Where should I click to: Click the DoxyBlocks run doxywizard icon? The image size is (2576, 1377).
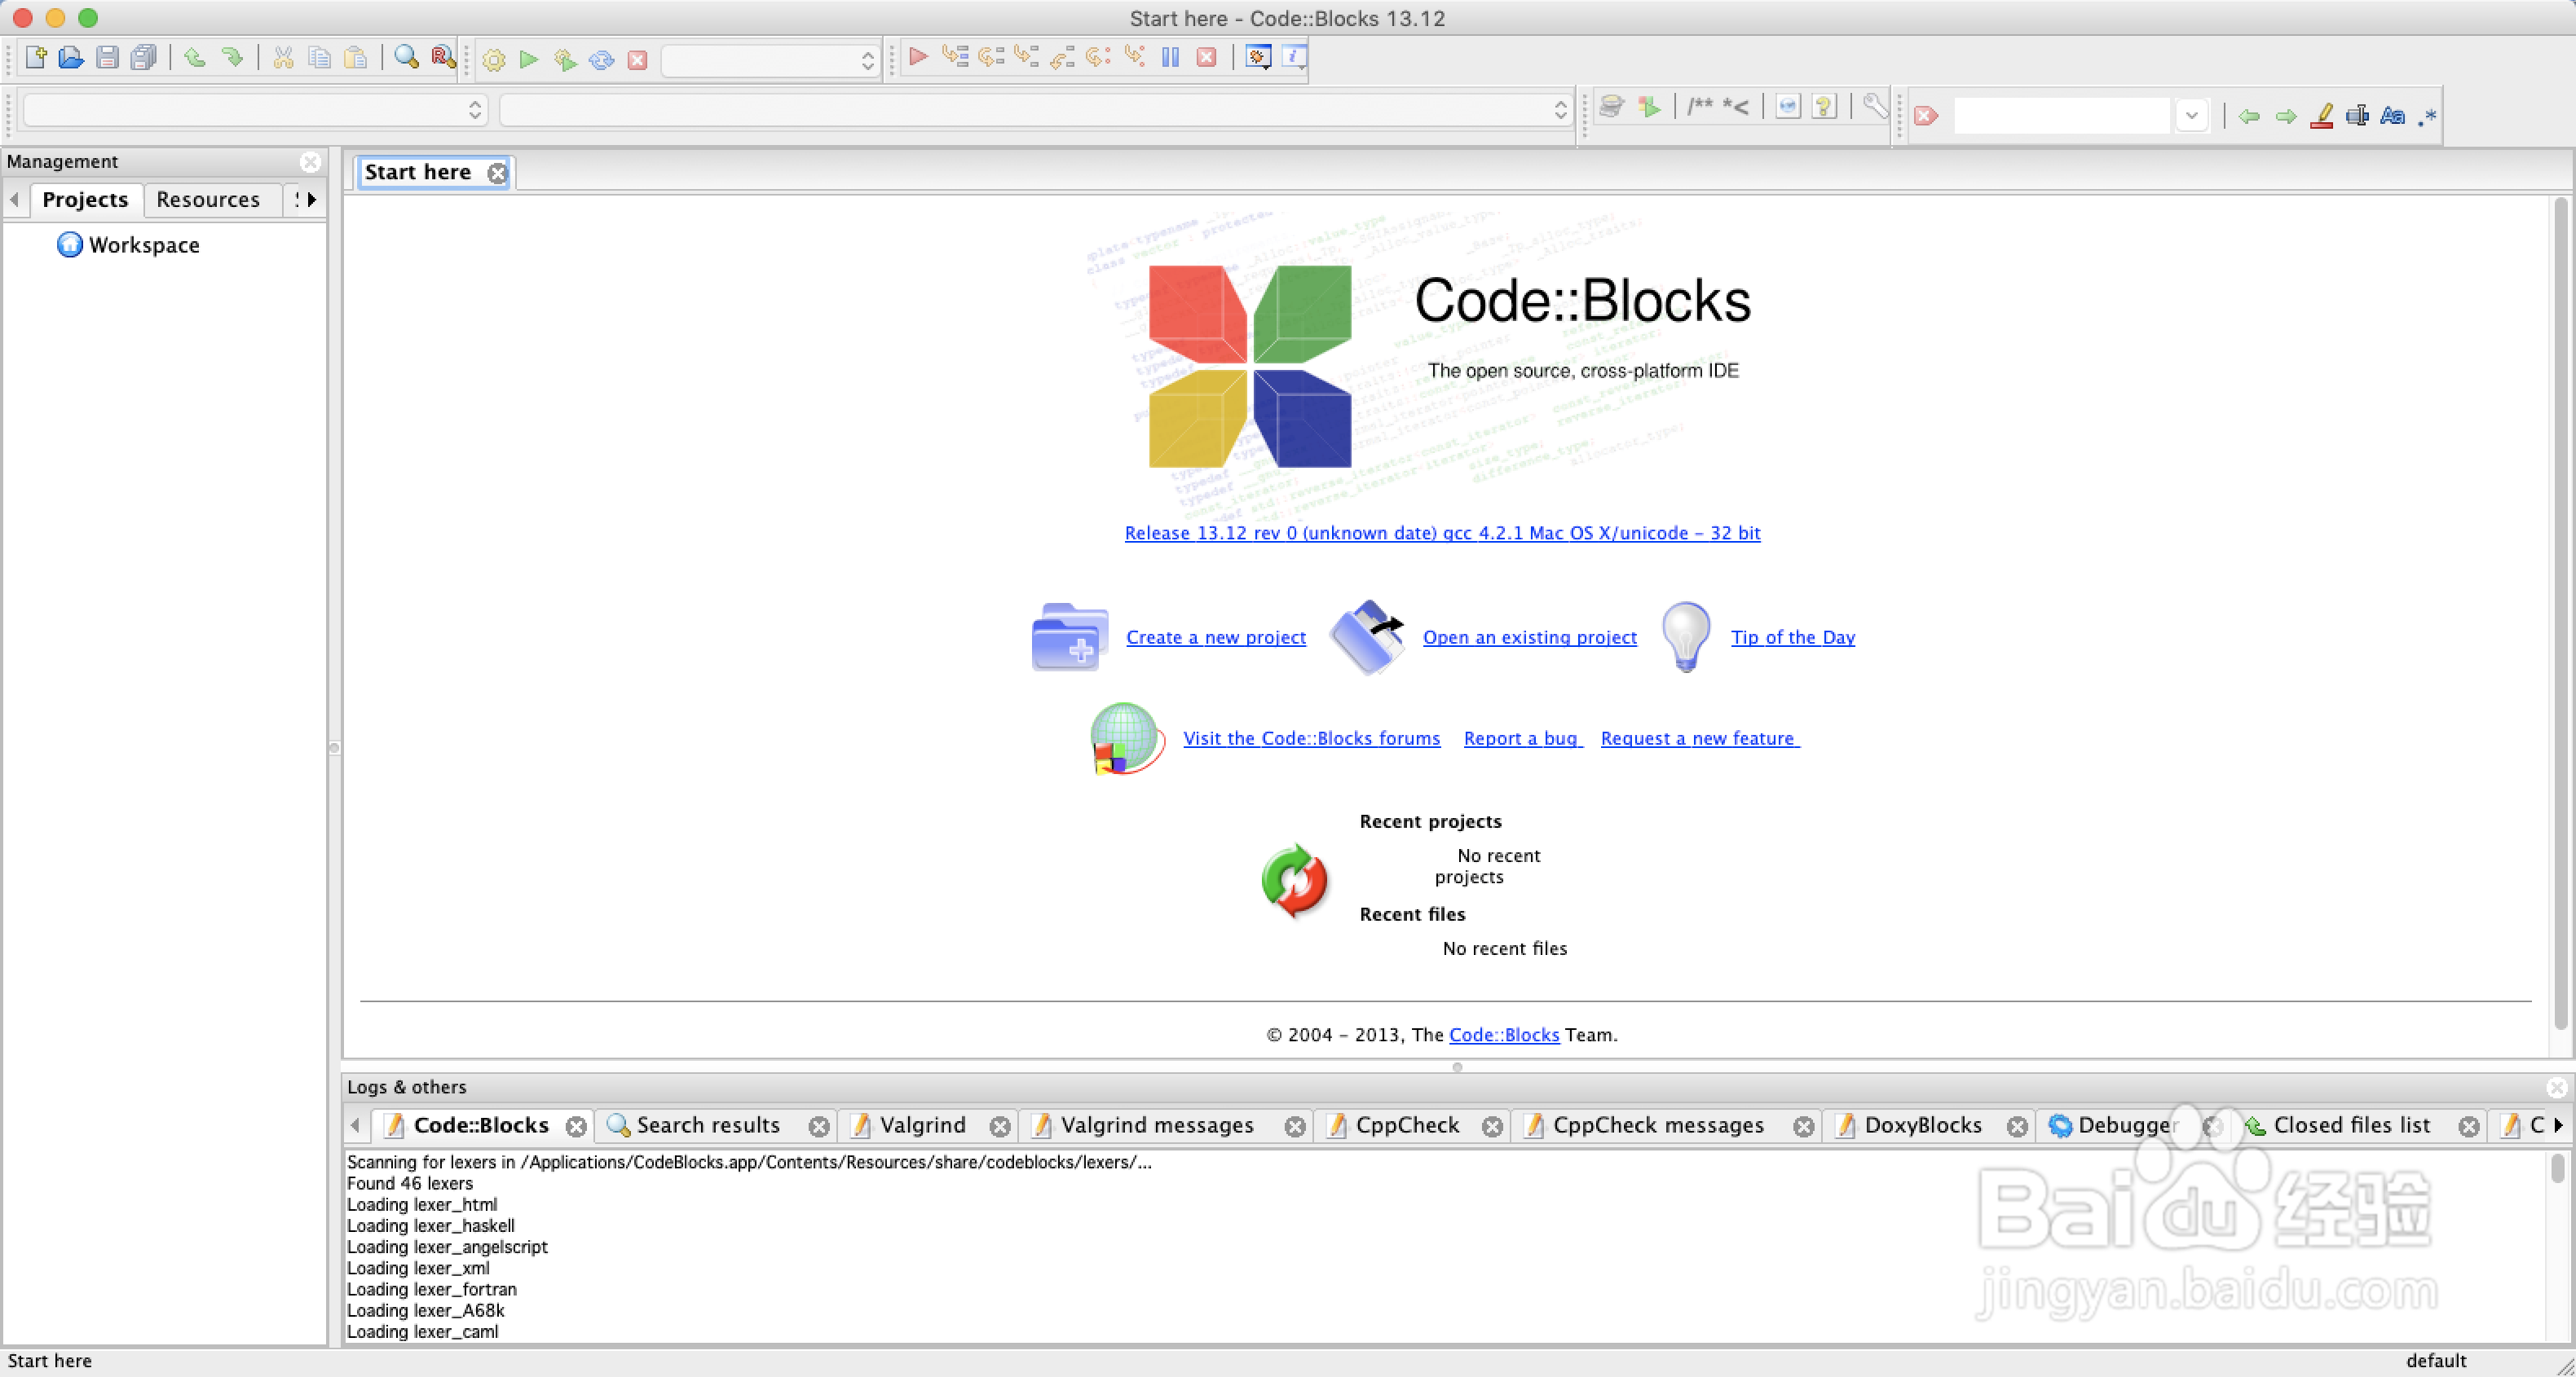pyautogui.click(x=1610, y=106)
